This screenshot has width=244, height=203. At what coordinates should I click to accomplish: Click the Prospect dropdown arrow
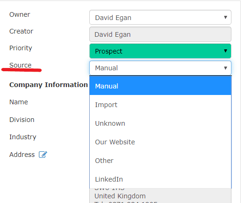pos(225,51)
